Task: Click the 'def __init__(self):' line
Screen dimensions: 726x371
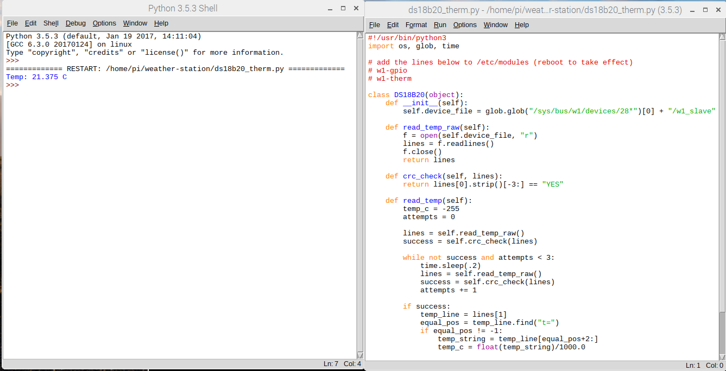Action: click(x=427, y=103)
